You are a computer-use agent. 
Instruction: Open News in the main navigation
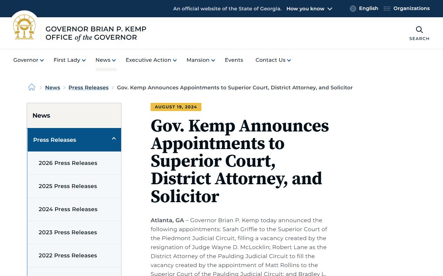point(103,60)
